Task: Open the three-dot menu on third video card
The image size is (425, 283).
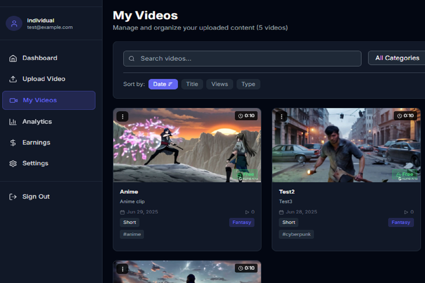Action: coord(122,269)
